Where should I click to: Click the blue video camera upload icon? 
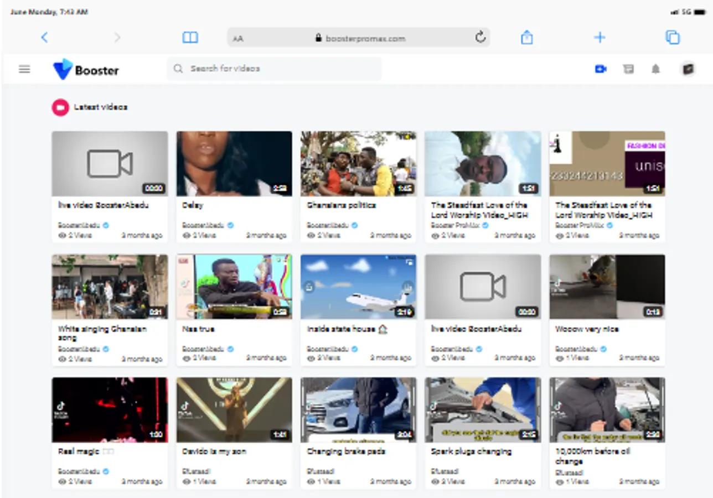tap(601, 69)
